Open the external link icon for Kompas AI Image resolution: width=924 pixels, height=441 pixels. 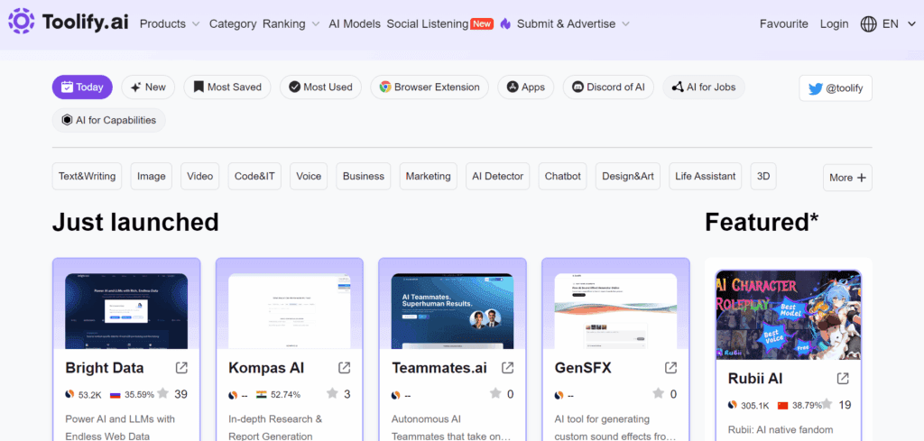coord(344,368)
